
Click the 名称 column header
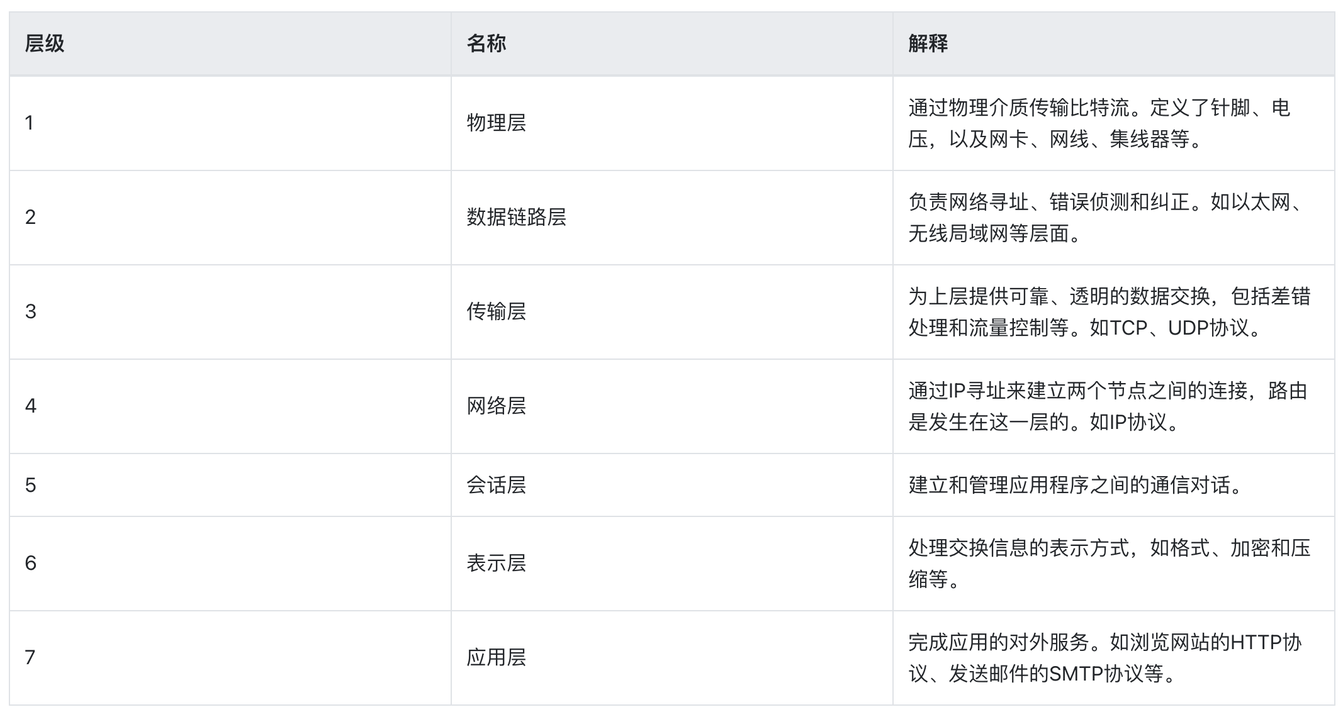486,43
